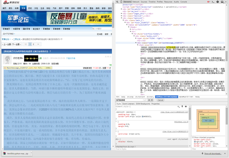The image size is (229, 158).
Task: Click the anti-child-abuse banner advertisement
Action: click(x=79, y=19)
